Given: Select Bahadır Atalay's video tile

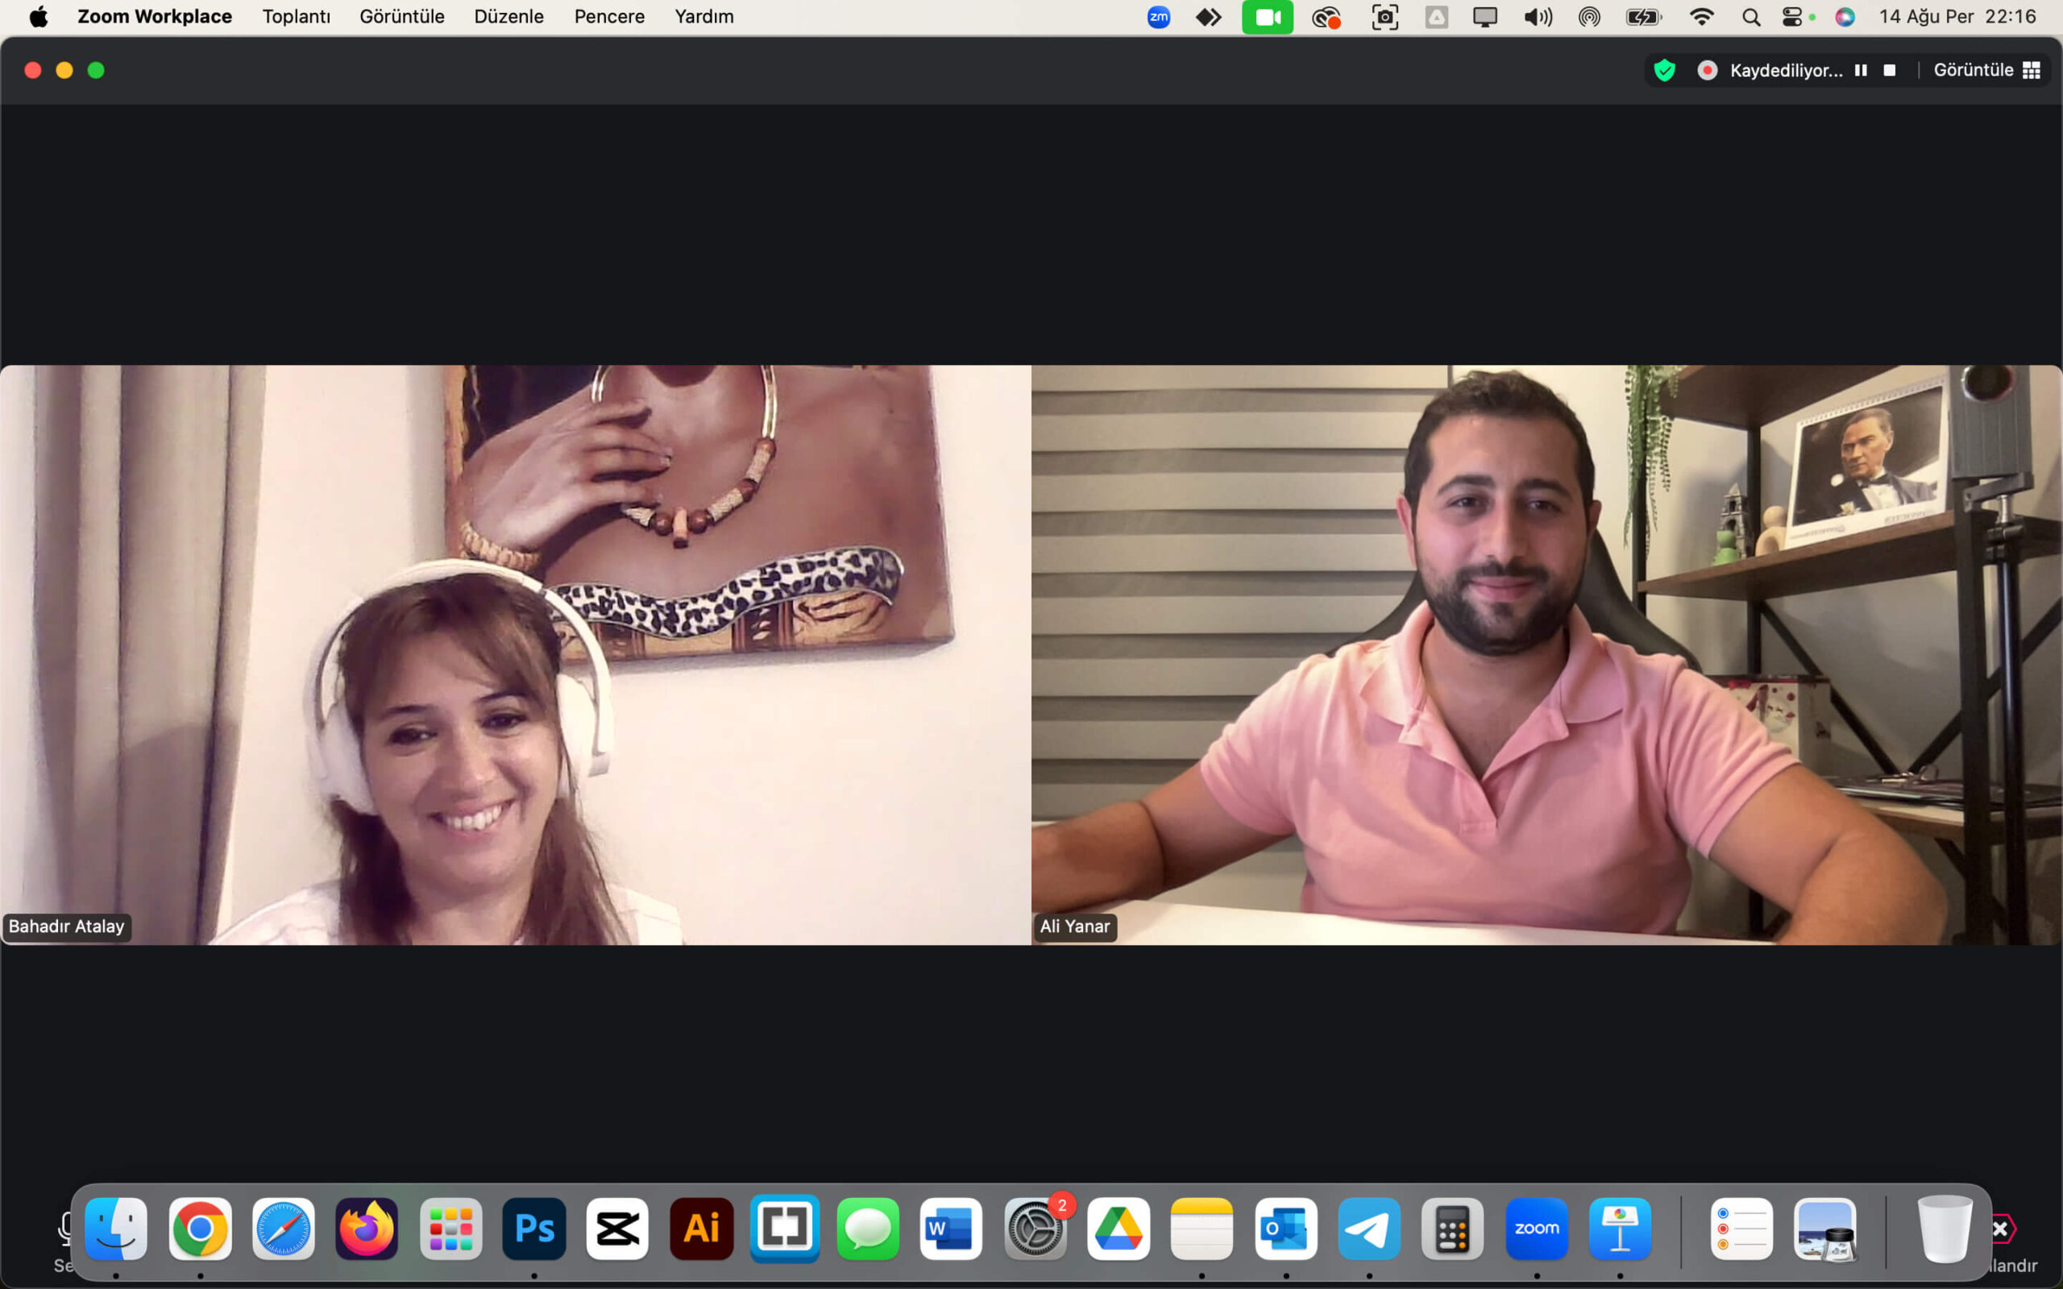Looking at the screenshot, I should (x=515, y=654).
